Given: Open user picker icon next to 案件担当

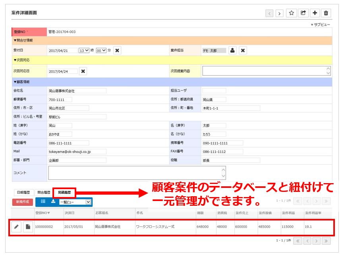Looking at the screenshot, I should [x=233, y=50].
